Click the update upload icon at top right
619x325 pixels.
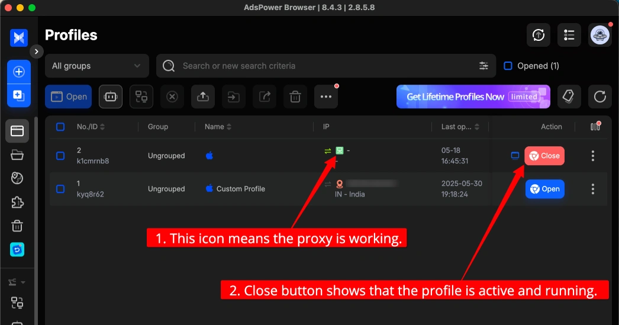pos(539,35)
